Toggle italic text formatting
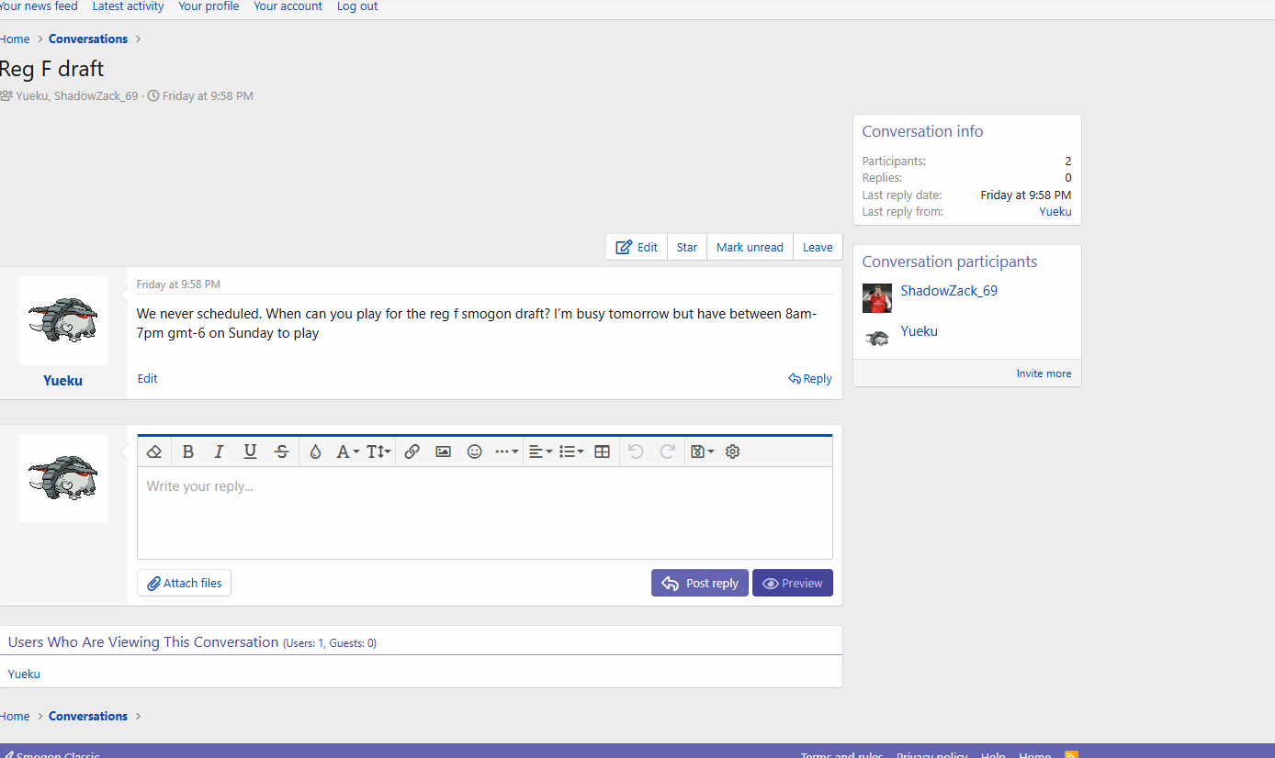Image resolution: width=1275 pixels, height=758 pixels. [219, 451]
